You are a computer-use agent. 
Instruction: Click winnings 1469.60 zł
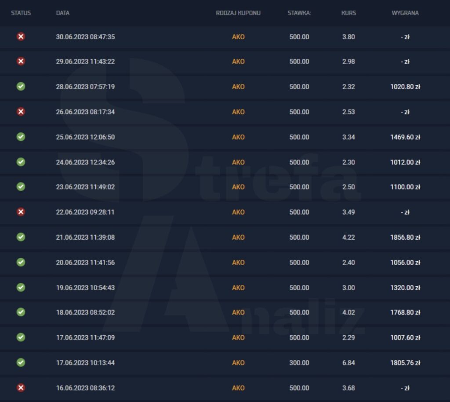[x=405, y=137]
